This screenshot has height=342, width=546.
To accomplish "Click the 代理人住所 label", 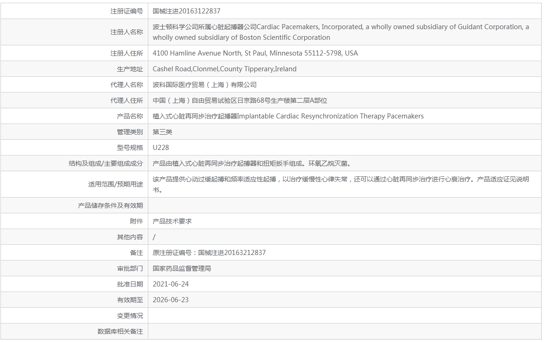I will pyautogui.click(x=127, y=100).
